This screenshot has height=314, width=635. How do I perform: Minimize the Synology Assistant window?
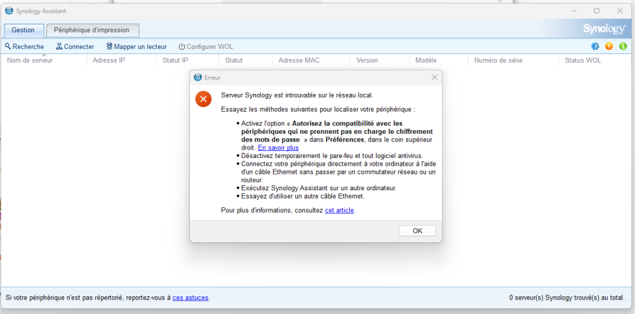tap(573, 11)
